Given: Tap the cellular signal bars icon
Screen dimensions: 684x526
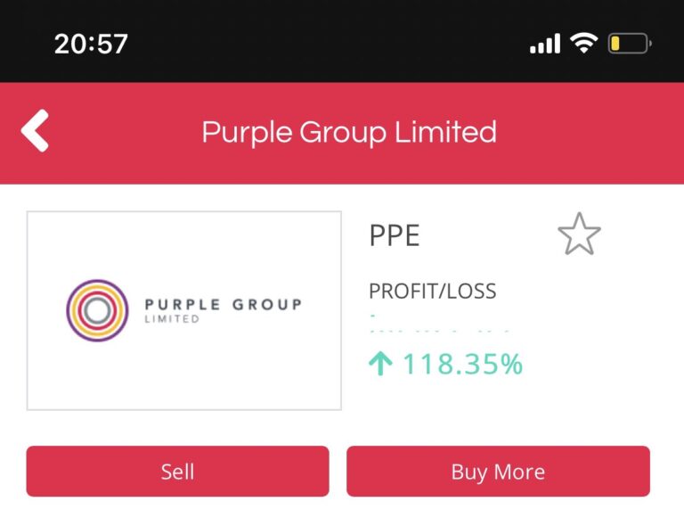Looking at the screenshot, I should [545, 43].
